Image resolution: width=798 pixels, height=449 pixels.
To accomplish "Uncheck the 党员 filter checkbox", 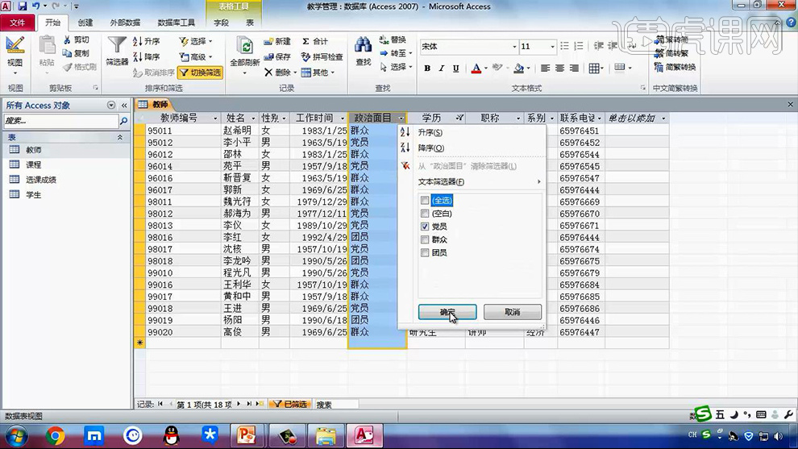I will click(x=425, y=227).
